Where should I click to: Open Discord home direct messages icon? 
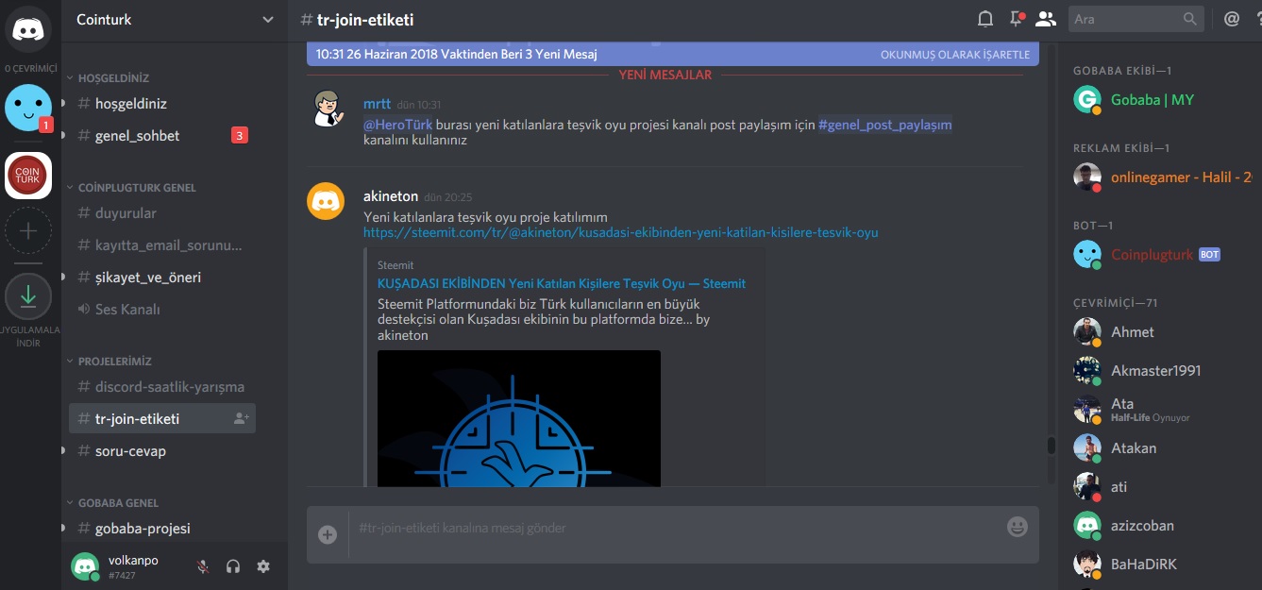coord(28,28)
